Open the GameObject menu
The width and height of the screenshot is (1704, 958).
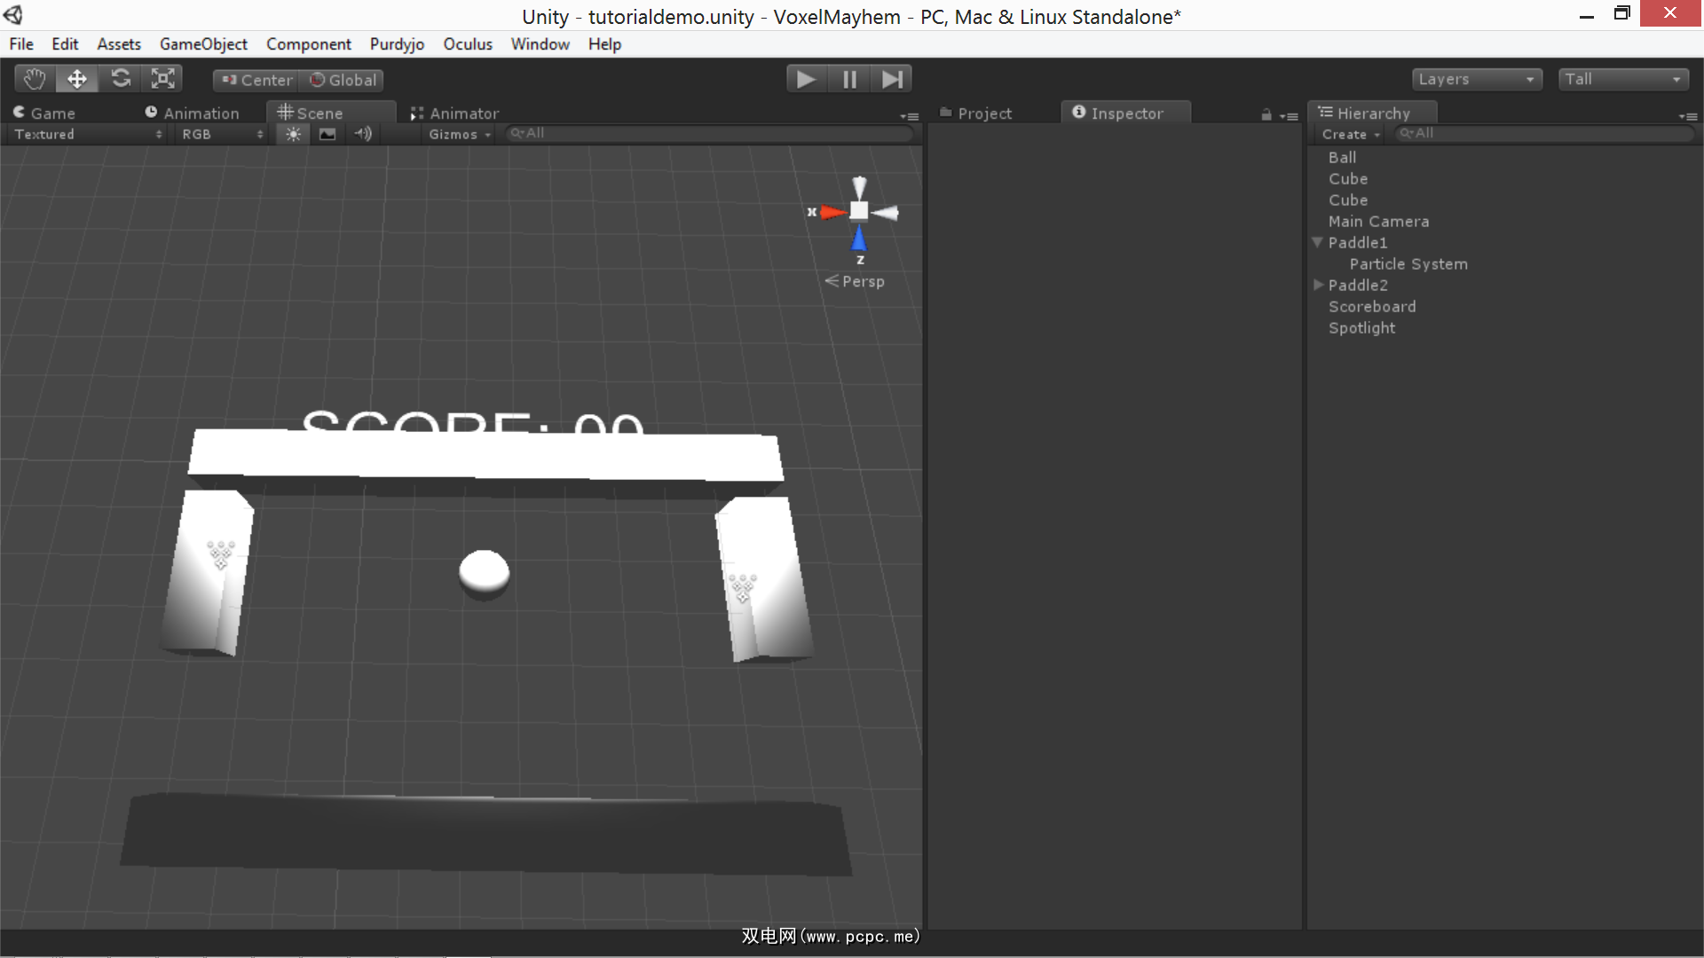point(203,44)
